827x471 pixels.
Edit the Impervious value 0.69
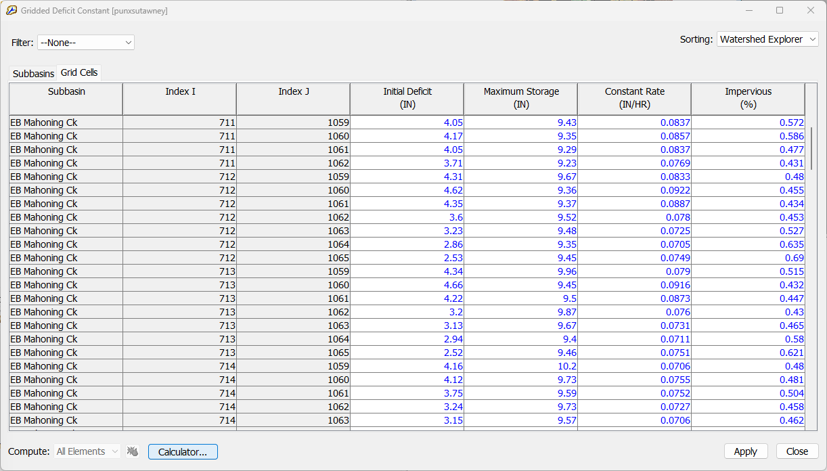coord(748,258)
